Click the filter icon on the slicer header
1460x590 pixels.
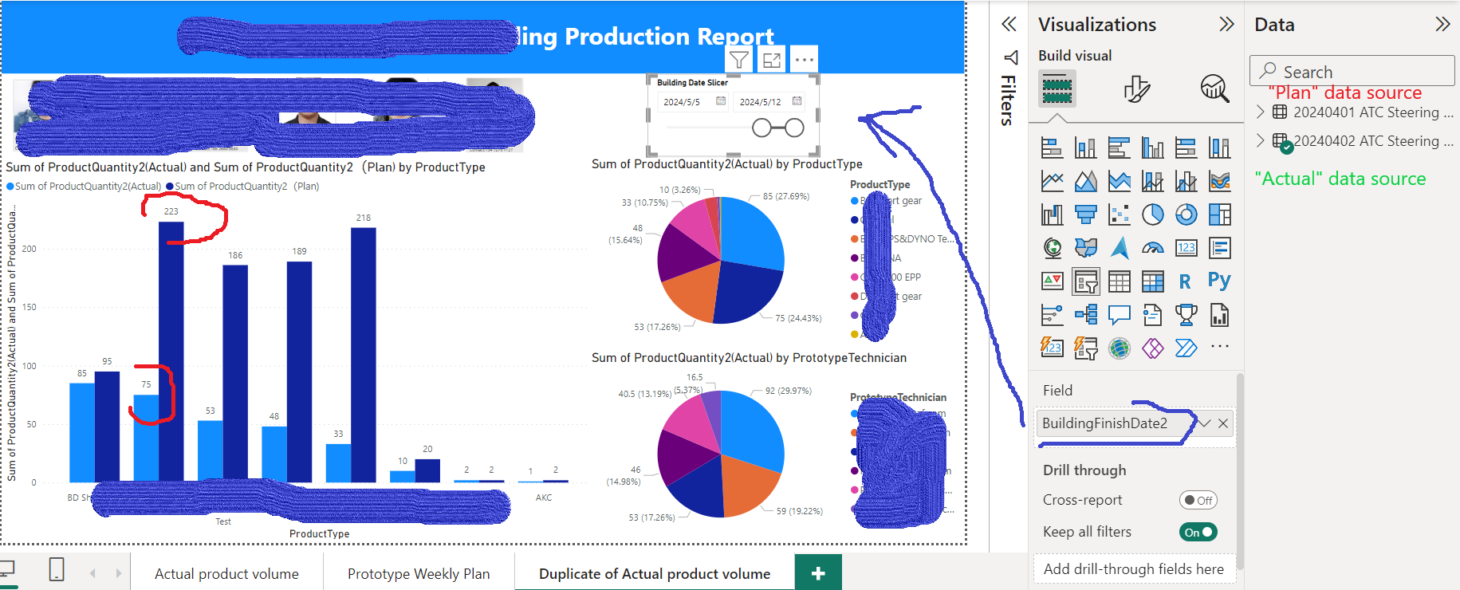[739, 59]
